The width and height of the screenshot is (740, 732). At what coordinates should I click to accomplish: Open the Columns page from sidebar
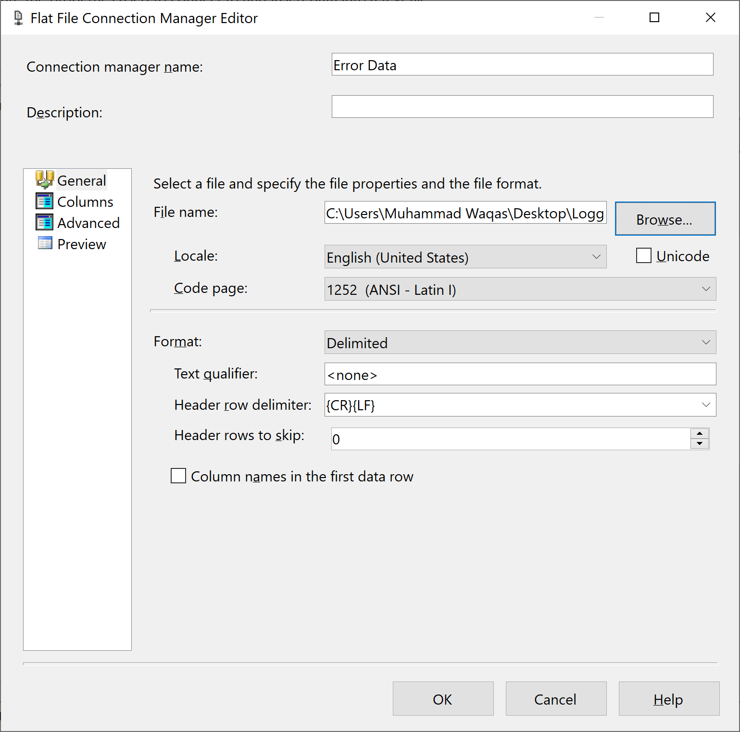pyautogui.click(x=45, y=201)
